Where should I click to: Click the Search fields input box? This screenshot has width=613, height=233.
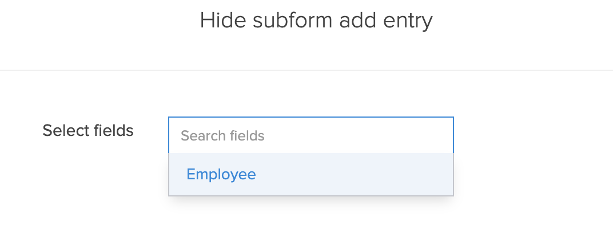[x=311, y=136]
